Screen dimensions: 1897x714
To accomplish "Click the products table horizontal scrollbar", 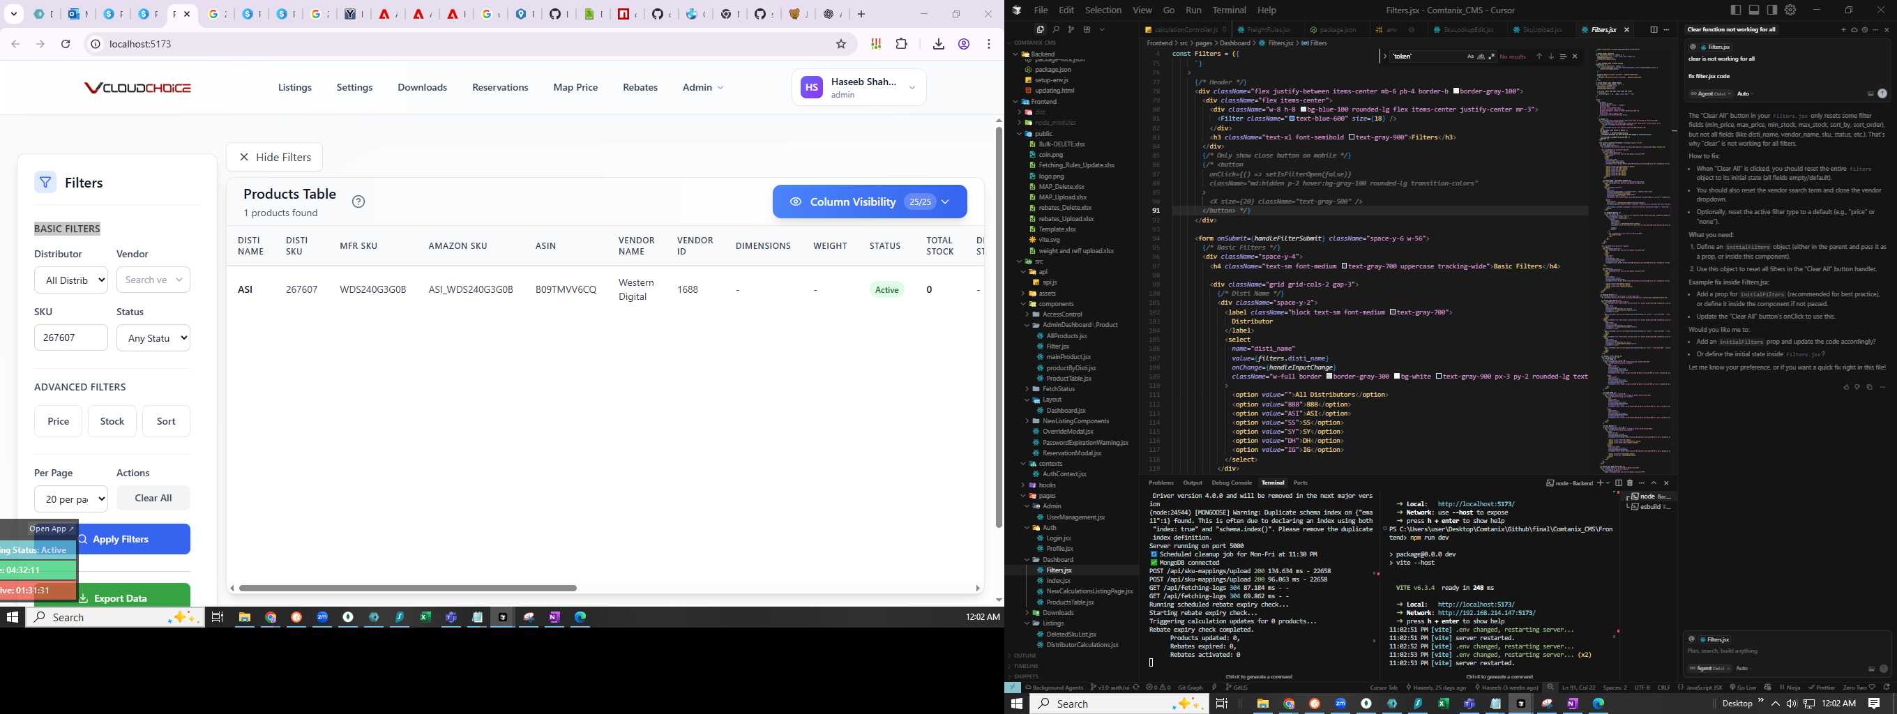I will [407, 588].
